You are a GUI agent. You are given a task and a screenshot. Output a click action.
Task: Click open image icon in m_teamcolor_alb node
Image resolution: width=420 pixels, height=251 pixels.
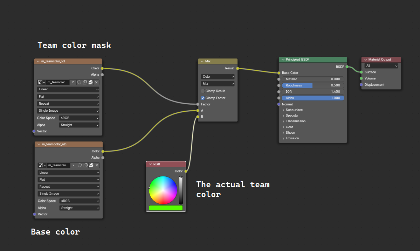91,165
